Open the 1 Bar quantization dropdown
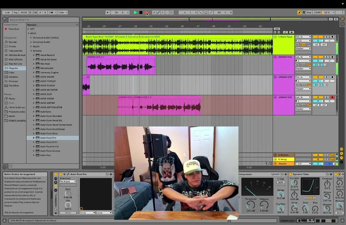 [63, 12]
